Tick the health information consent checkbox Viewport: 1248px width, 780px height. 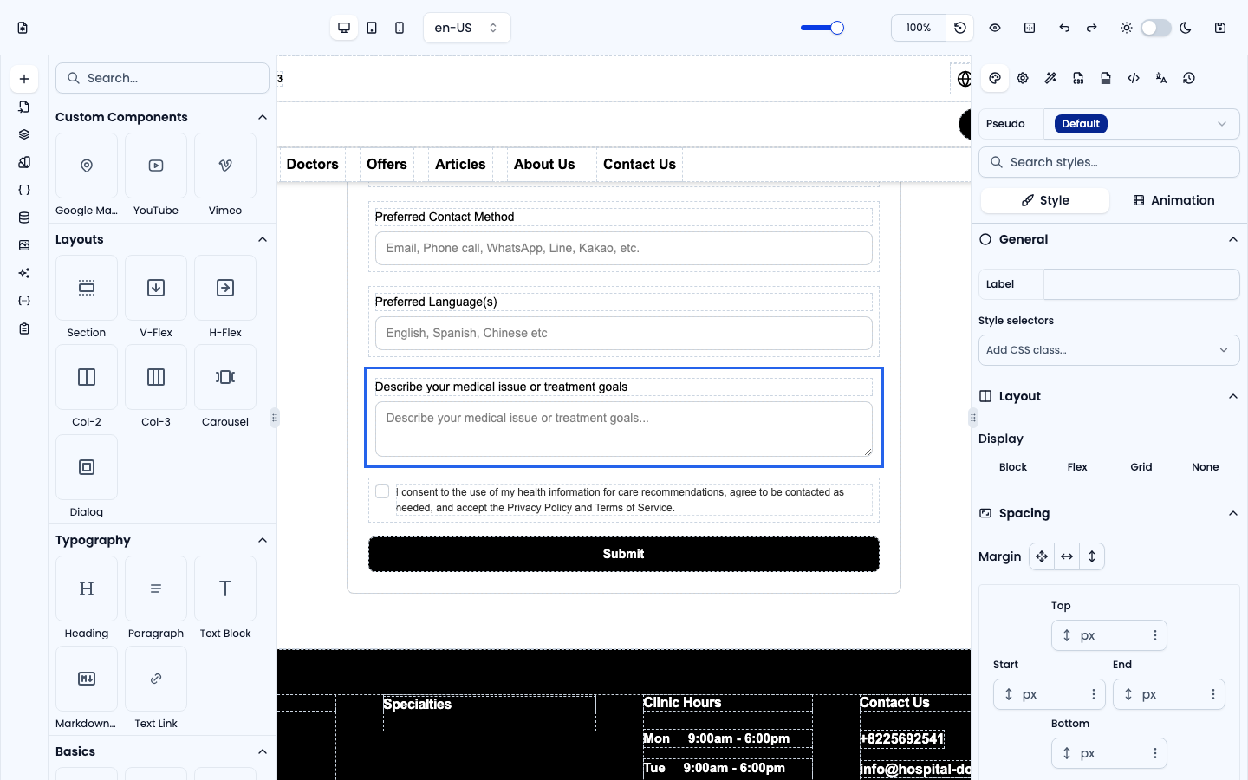pyautogui.click(x=382, y=491)
